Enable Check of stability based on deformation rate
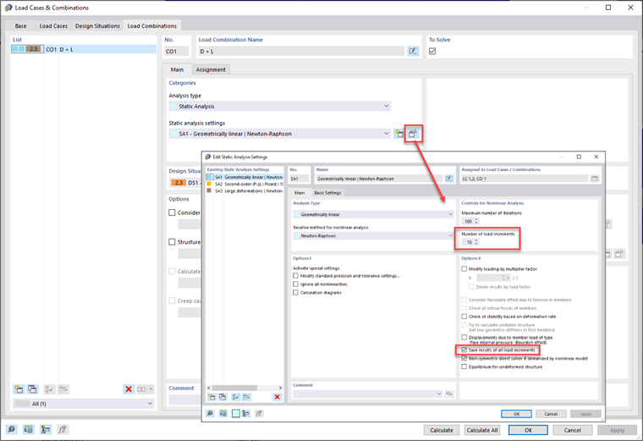Image resolution: width=643 pixels, height=441 pixels. (x=464, y=317)
